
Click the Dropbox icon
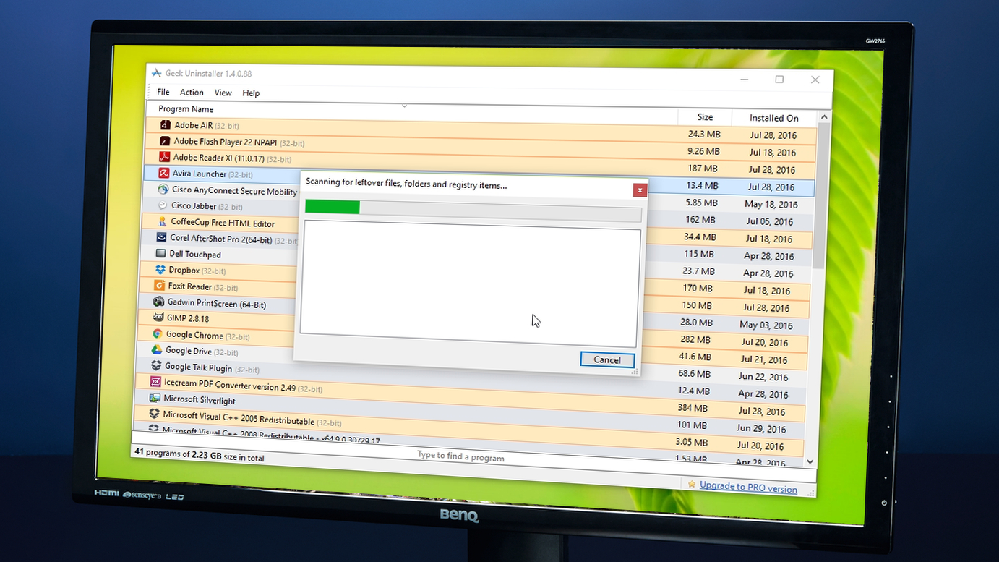click(160, 270)
